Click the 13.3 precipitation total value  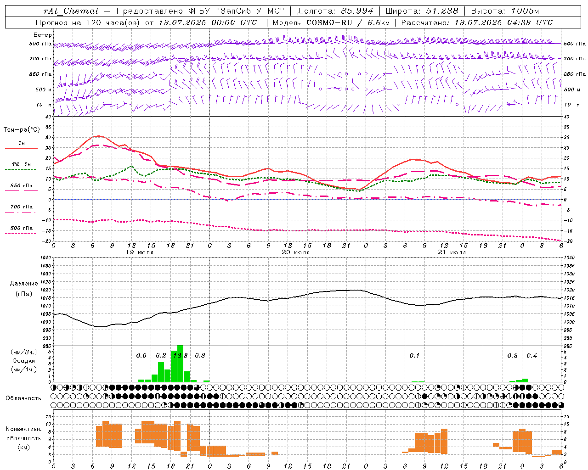point(180,355)
